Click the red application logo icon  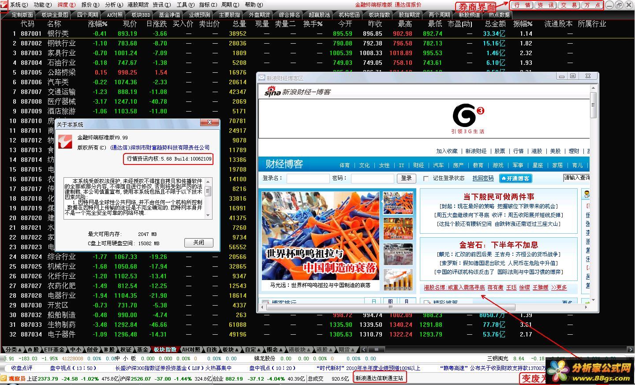pos(4,4)
